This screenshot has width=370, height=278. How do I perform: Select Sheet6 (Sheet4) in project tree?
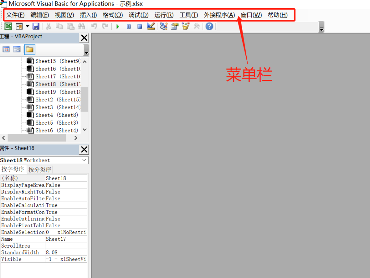pos(57,130)
